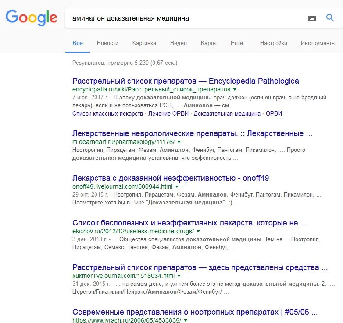343x323 pixels.
Task: Open Список бесполезных и неэффективных лекарств result
Action: [189, 223]
